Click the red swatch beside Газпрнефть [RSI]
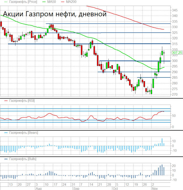The width and height of the screenshot is (183, 190). tap(6, 101)
